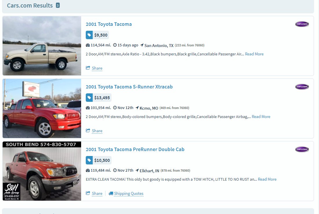Open the S&H Auto Group PreRunner photo
The height and width of the screenshot is (214, 319).
click(42, 171)
